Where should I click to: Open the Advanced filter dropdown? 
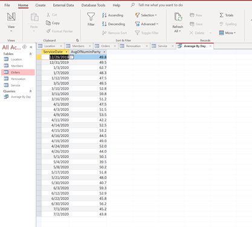pos(147,24)
